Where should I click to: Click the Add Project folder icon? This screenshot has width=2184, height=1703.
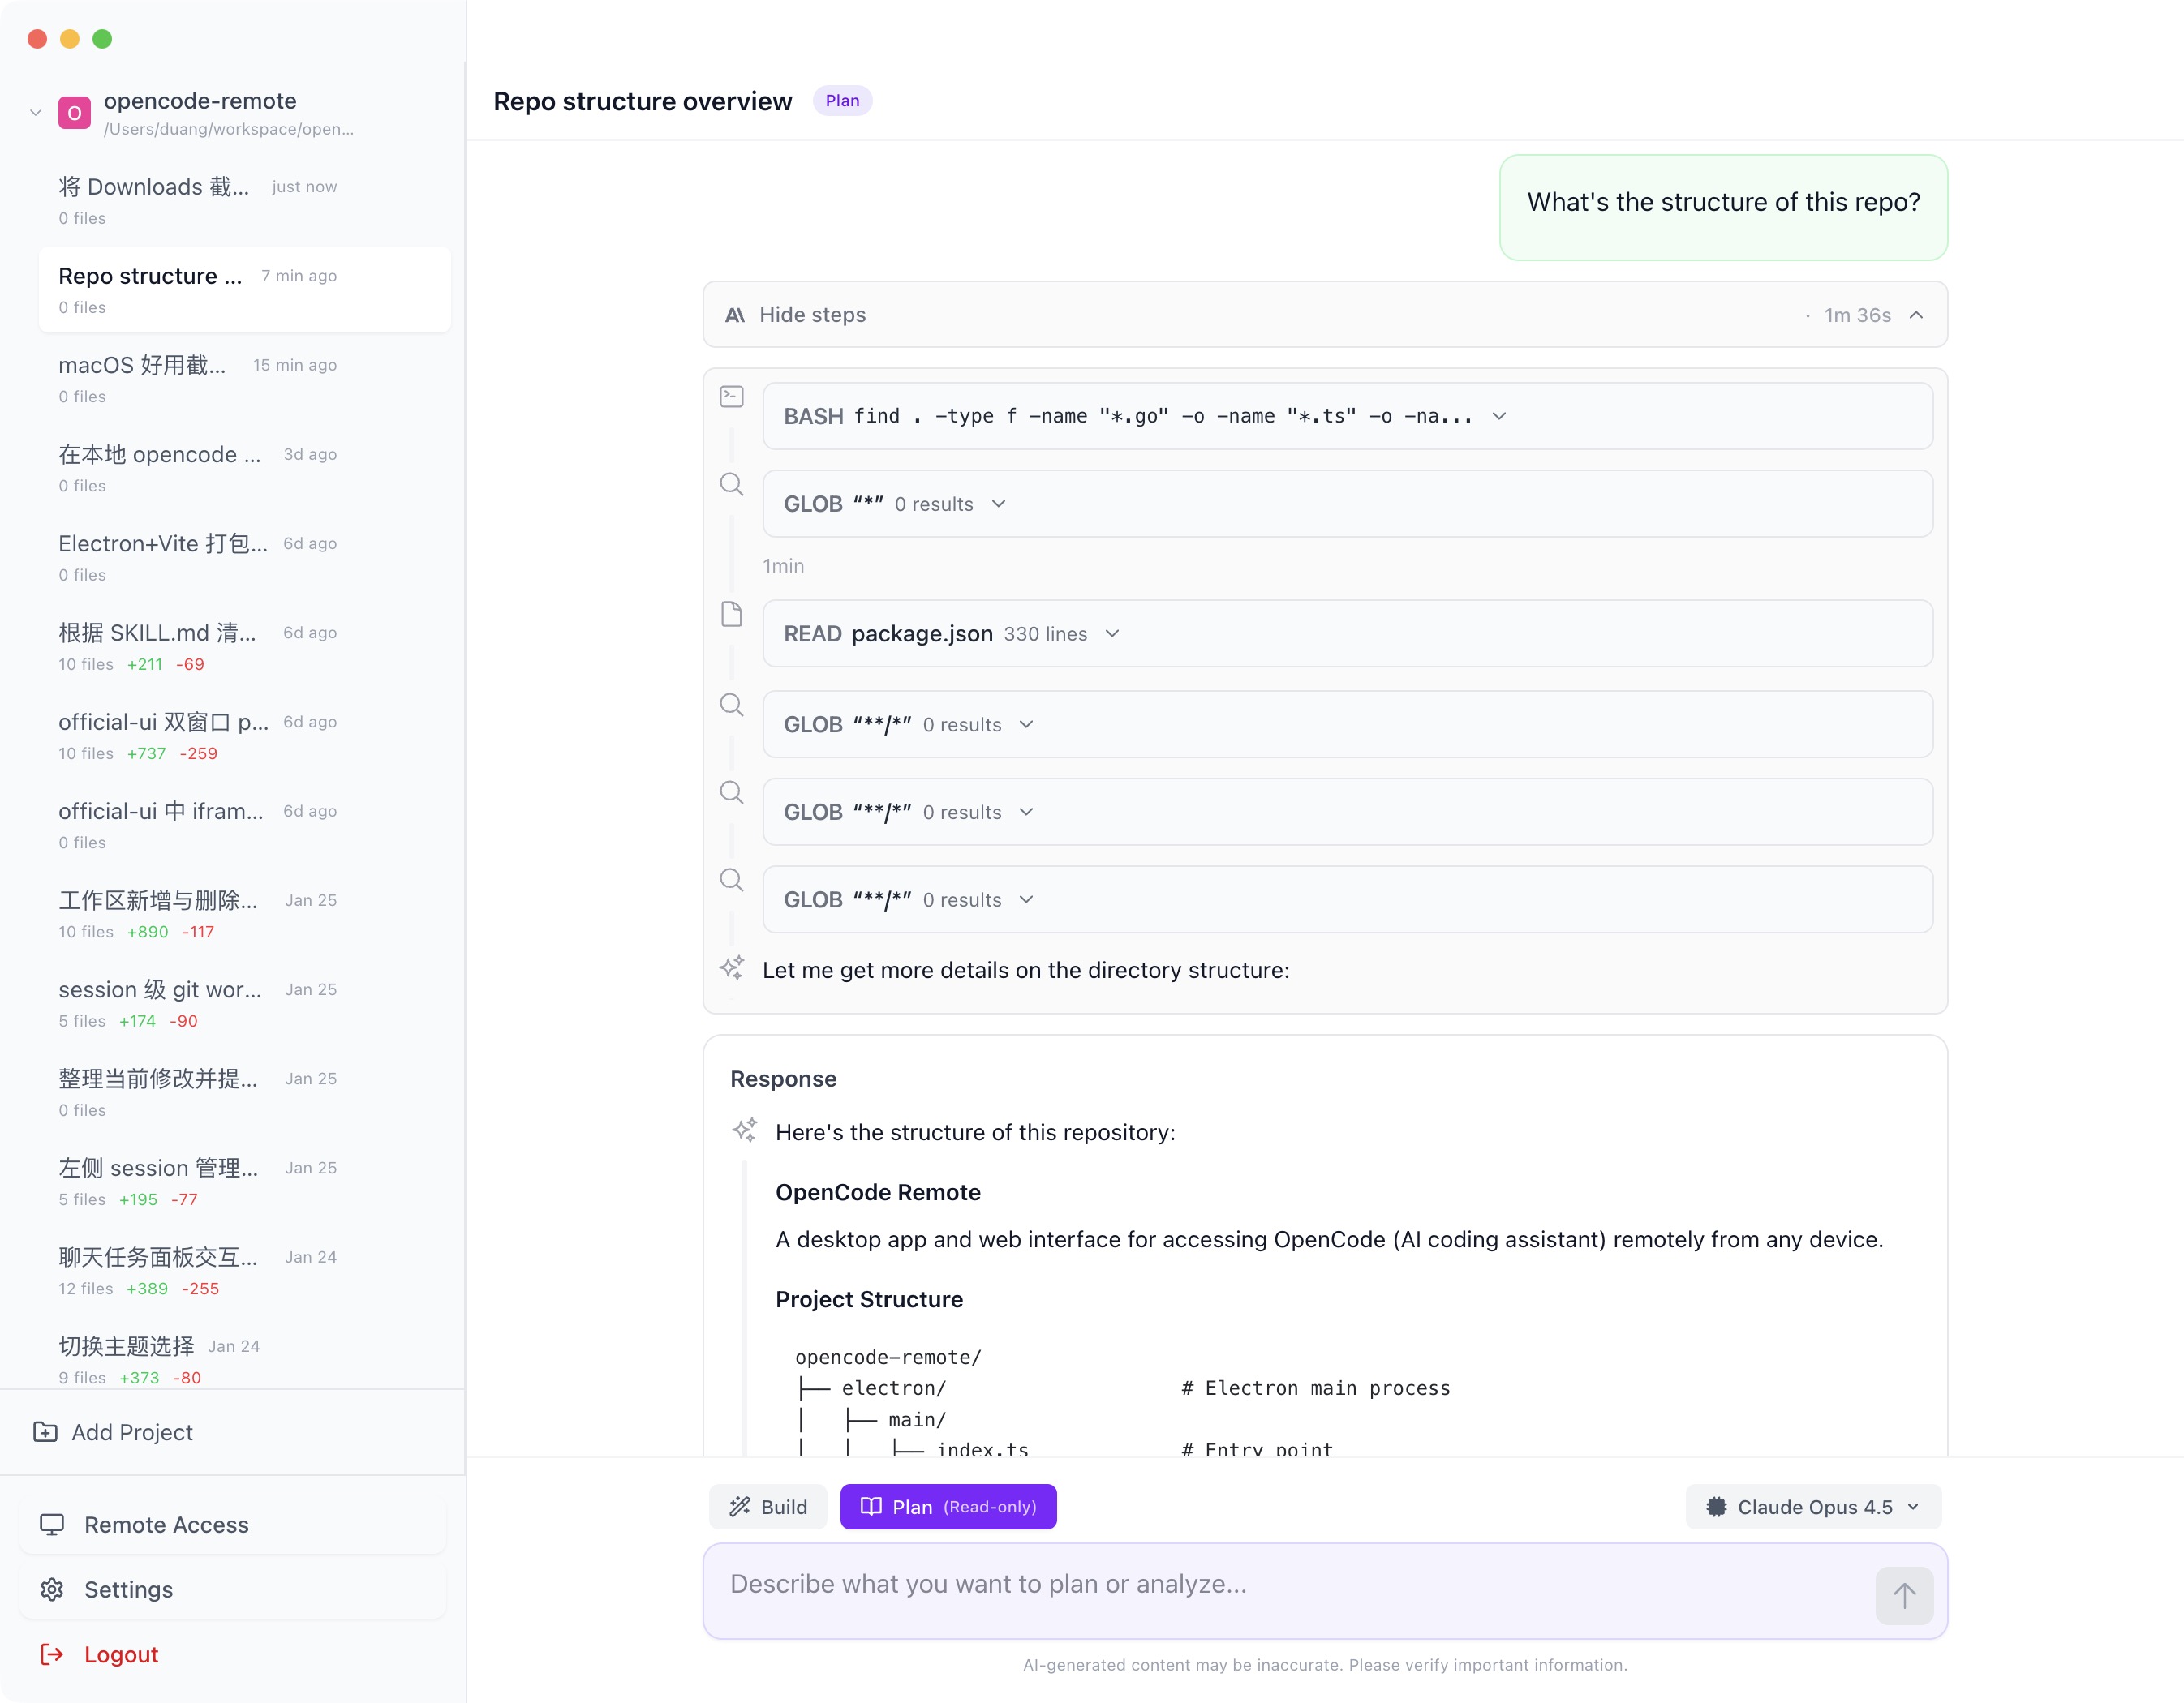[x=45, y=1431]
